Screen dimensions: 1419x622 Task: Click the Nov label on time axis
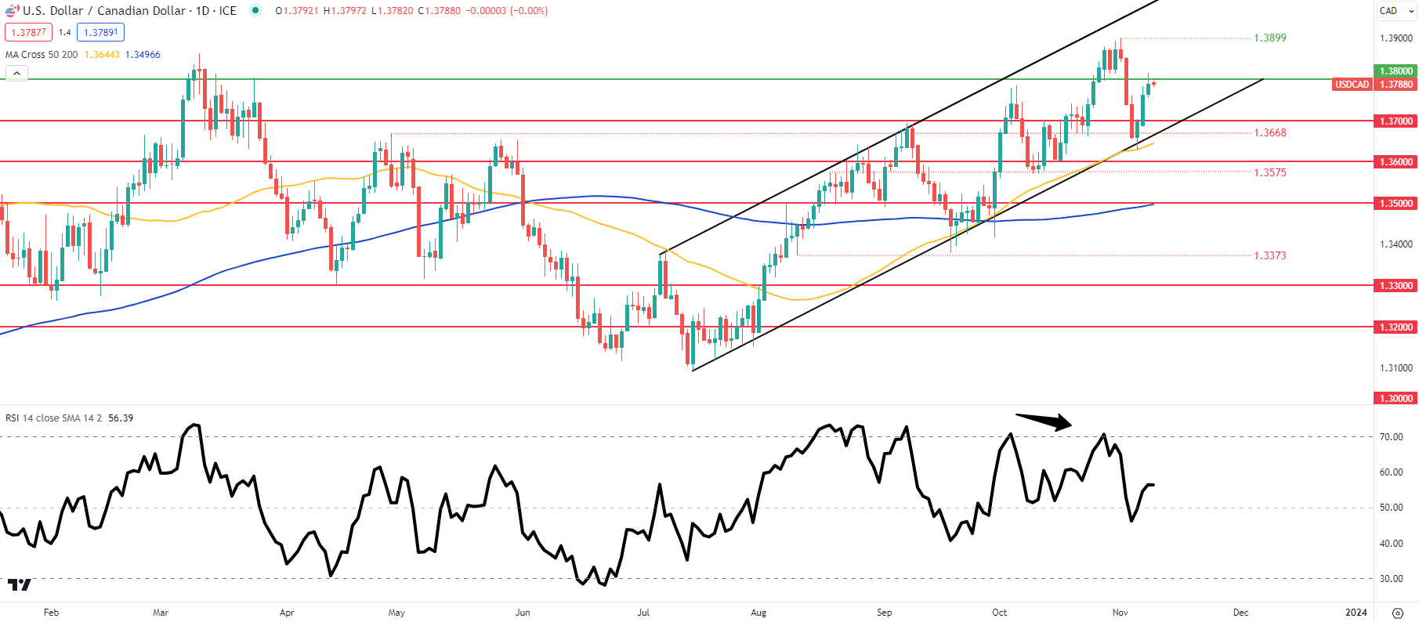pos(1120,613)
